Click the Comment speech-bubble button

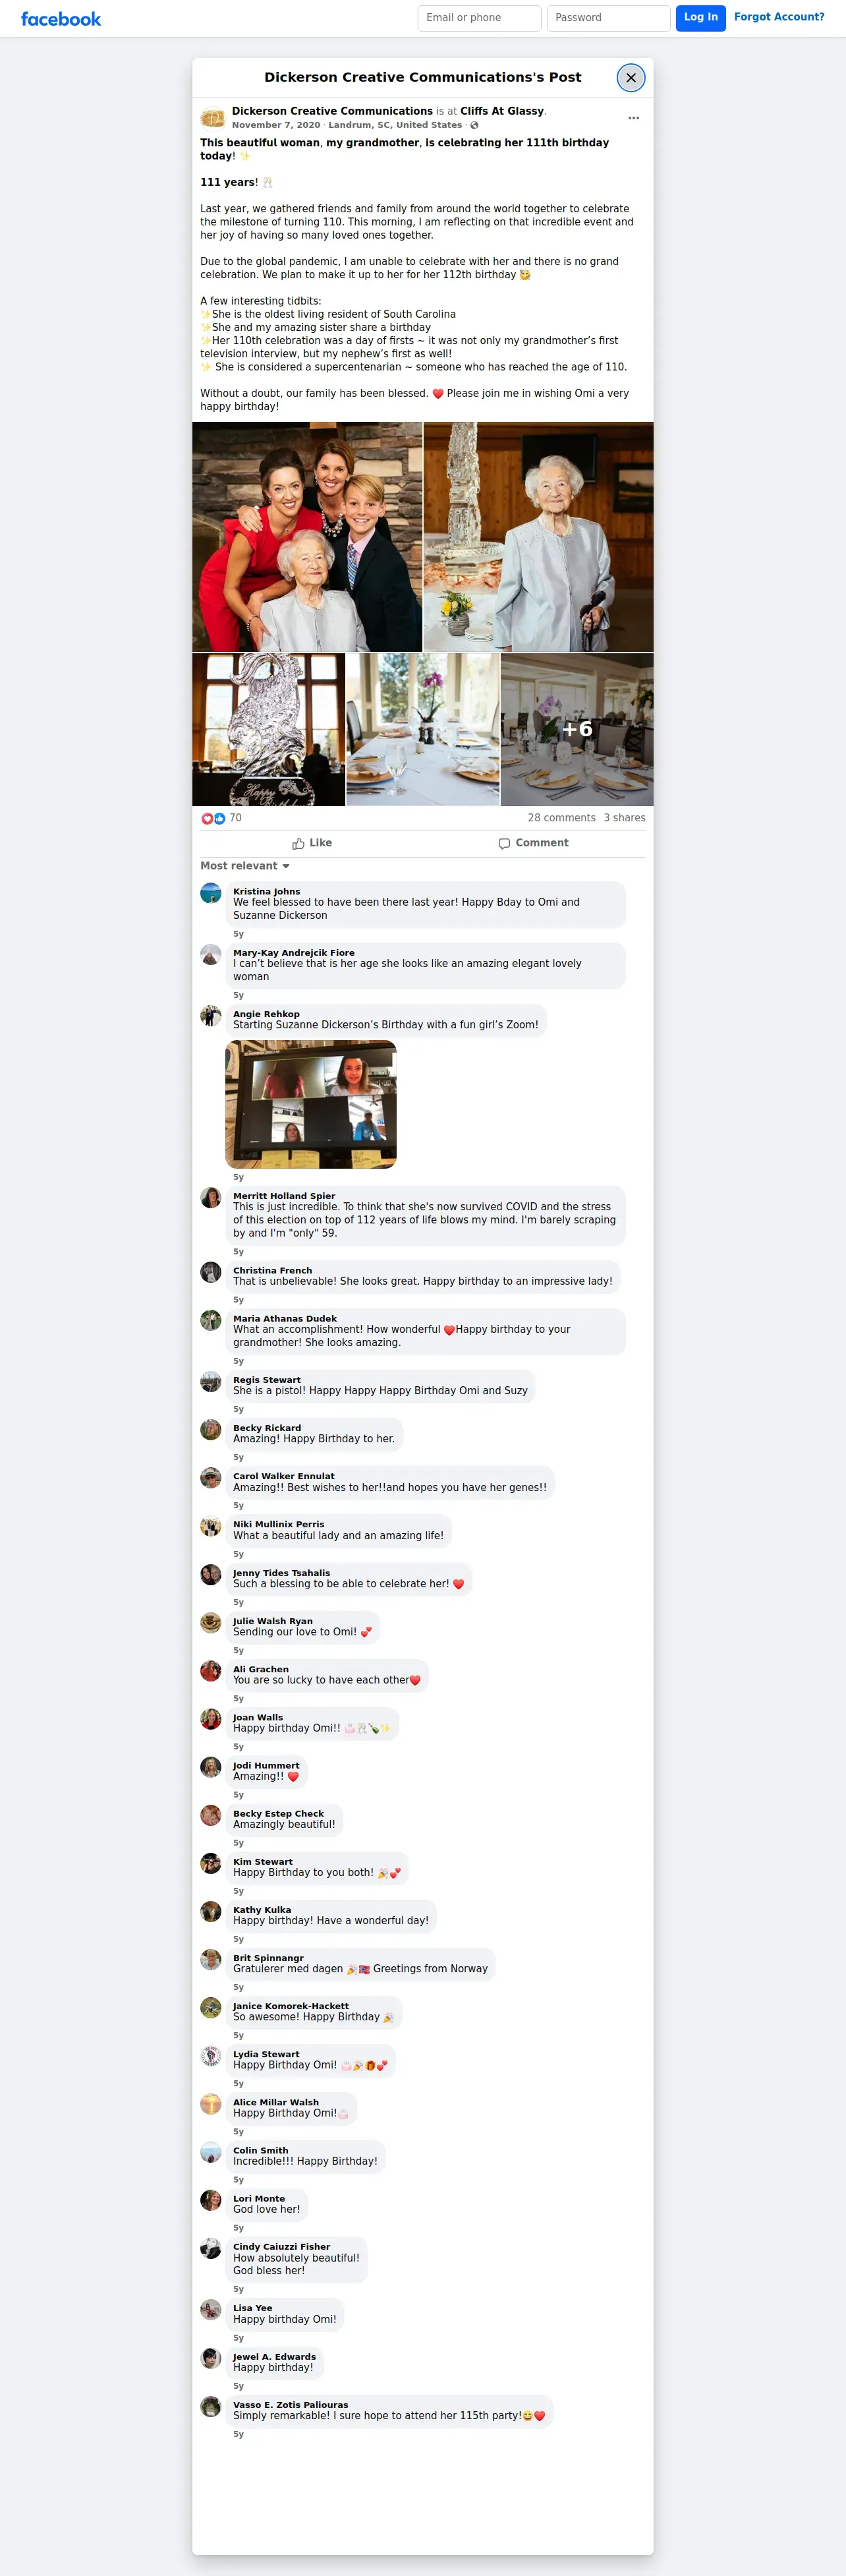coord(533,843)
